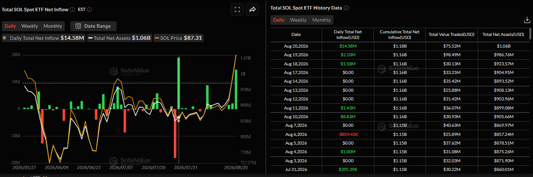533x177 pixels.
Task: Open info icon next to EST timezone
Action: (89, 9)
